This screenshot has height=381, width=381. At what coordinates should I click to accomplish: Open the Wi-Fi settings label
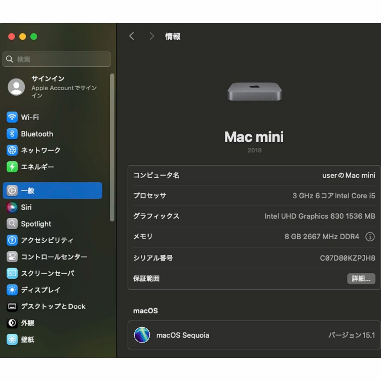pos(30,117)
